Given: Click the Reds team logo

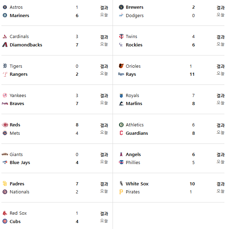Looking at the screenshot, I should 5,125.
